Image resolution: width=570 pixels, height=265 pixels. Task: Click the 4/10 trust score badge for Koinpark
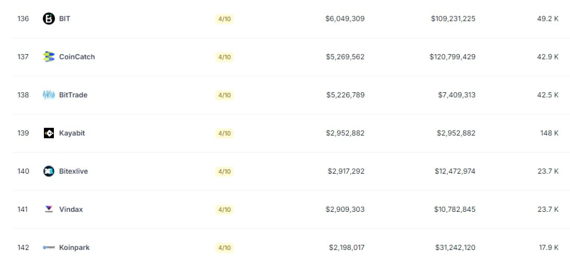coord(224,248)
